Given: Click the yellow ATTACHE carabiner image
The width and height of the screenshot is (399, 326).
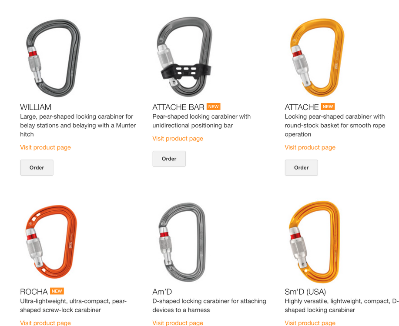Looking at the screenshot, I should (x=317, y=57).
